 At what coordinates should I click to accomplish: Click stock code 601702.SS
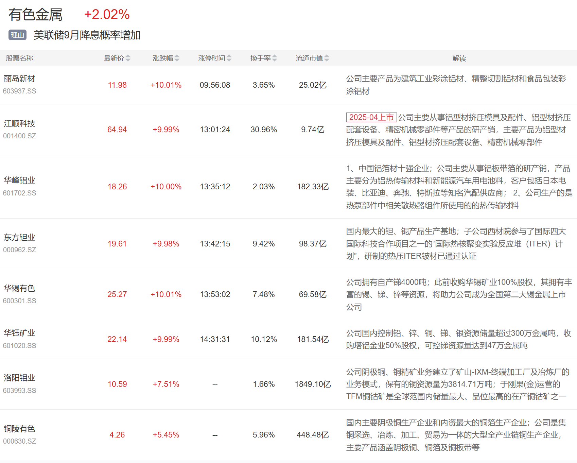pyautogui.click(x=19, y=193)
